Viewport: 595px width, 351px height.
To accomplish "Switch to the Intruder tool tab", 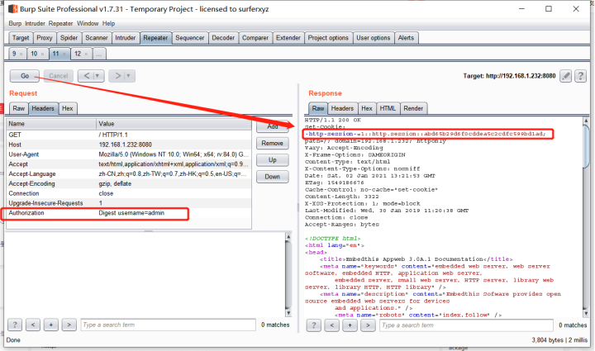I will point(126,38).
